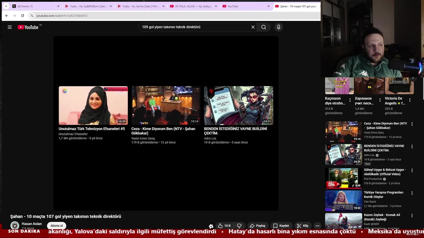424x238 pixels.
Task: Run search with the magnifying glass icon
Action: coord(264,27)
